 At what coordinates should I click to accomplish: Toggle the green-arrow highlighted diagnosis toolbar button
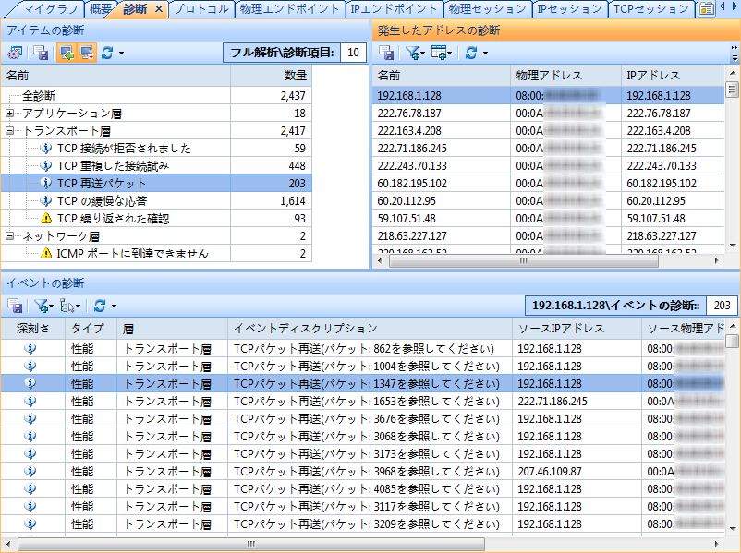[x=67, y=53]
